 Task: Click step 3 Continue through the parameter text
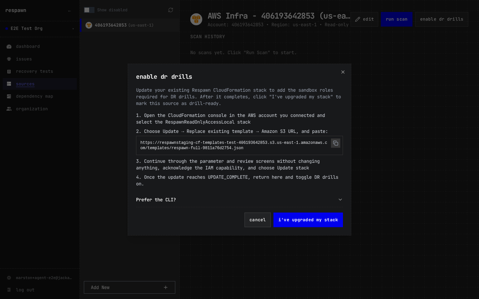[x=228, y=165]
